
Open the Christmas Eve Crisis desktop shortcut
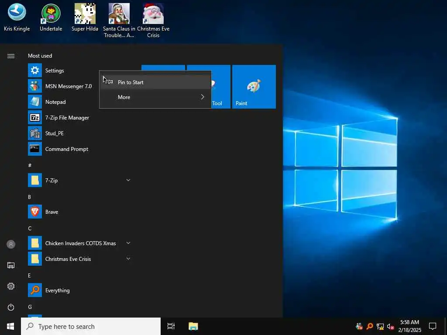(x=153, y=21)
